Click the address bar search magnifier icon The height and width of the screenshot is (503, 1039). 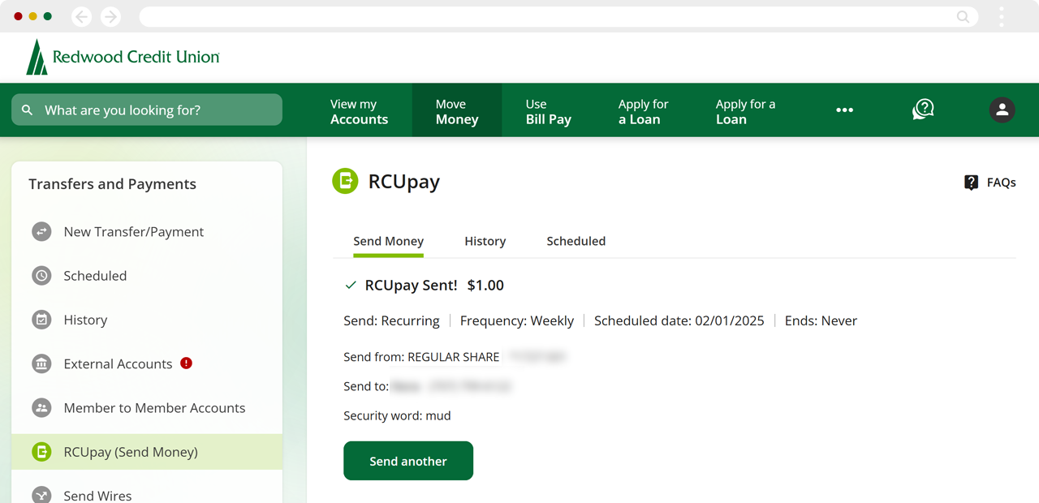[x=963, y=16]
